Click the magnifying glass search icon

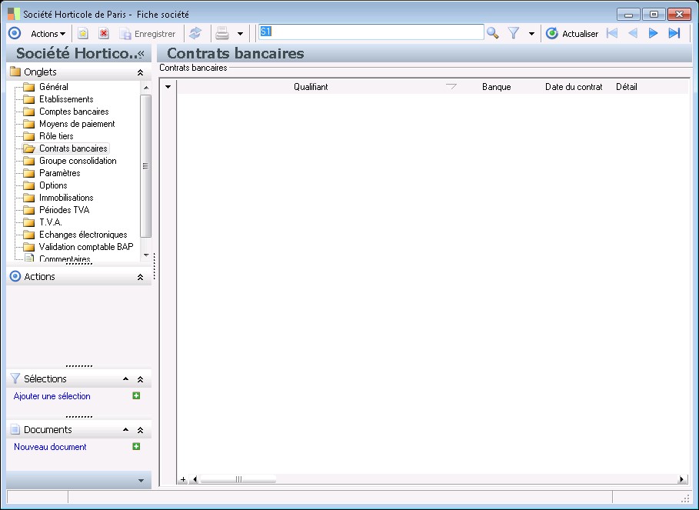click(x=493, y=33)
